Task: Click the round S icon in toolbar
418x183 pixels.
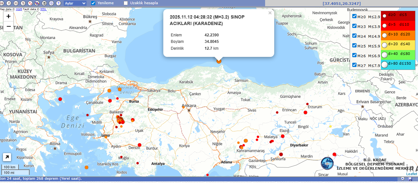Action: 23,3
